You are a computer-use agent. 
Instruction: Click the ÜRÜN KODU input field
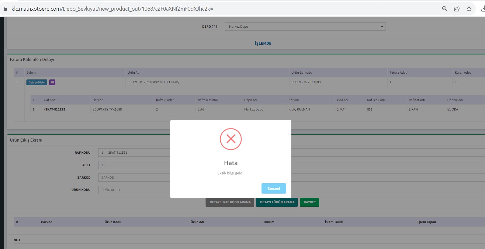click(x=134, y=190)
